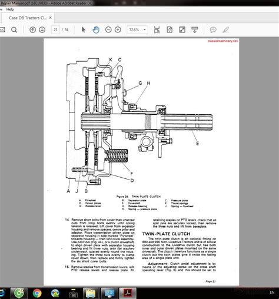Open the green circular app on taskbar

(19, 293)
